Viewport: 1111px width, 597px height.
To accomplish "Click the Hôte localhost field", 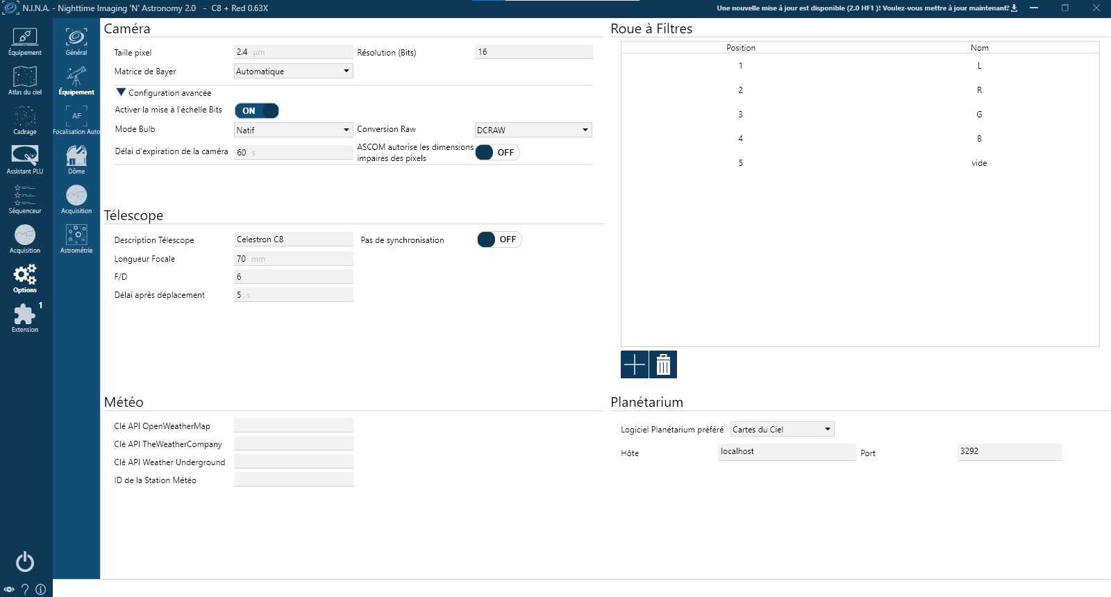I will (x=787, y=452).
